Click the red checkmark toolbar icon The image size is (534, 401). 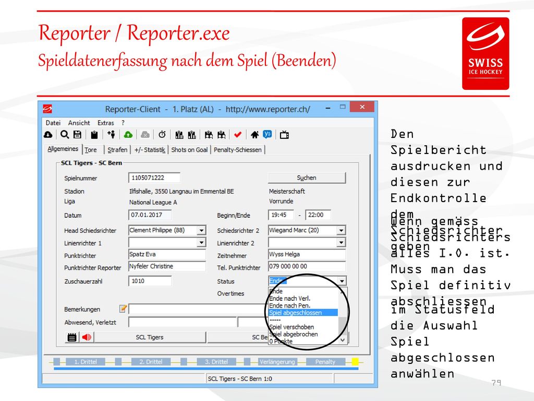tap(238, 135)
